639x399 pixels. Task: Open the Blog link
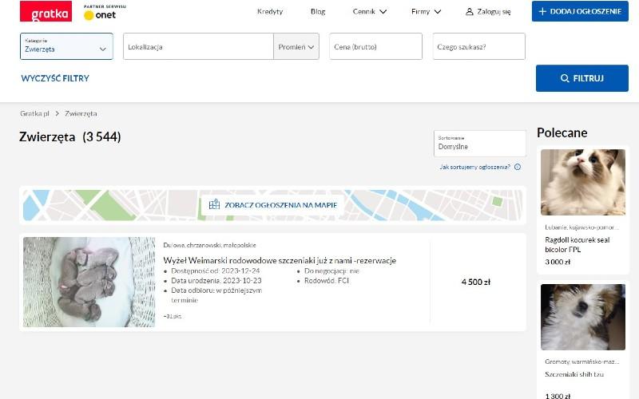(x=318, y=11)
